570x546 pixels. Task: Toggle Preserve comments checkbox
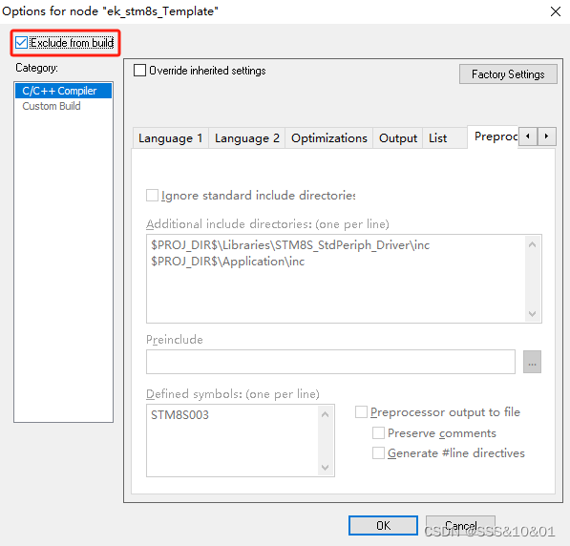pos(378,433)
